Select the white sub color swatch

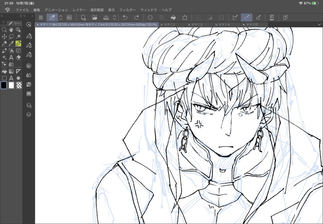[x=11, y=85]
